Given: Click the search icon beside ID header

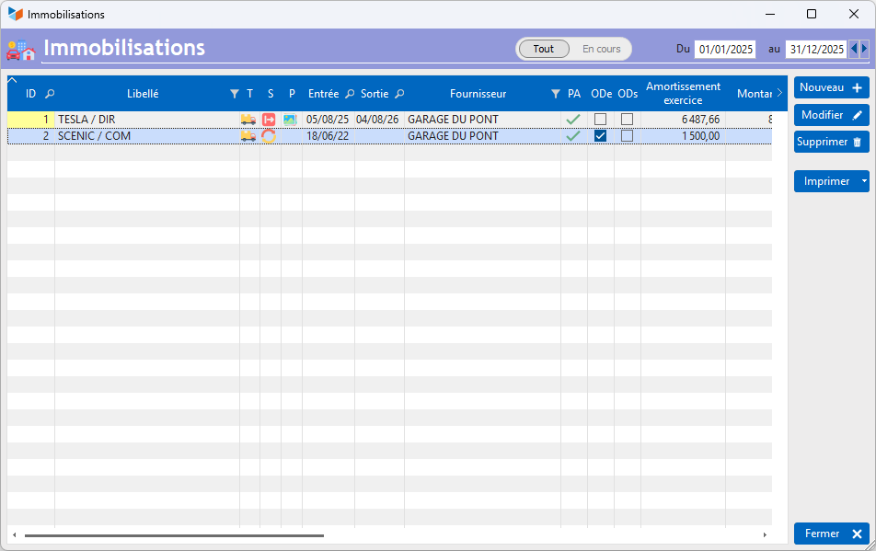Looking at the screenshot, I should [50, 94].
